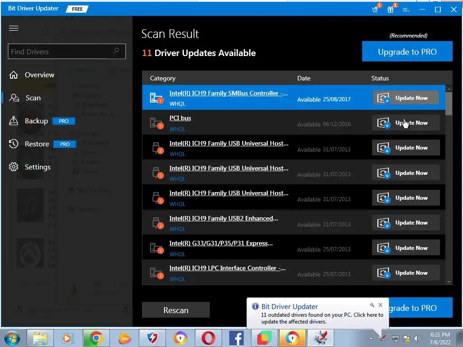The height and width of the screenshot is (347, 463).
Task: Open the shopping cart icon in title bar
Action: click(375, 9)
